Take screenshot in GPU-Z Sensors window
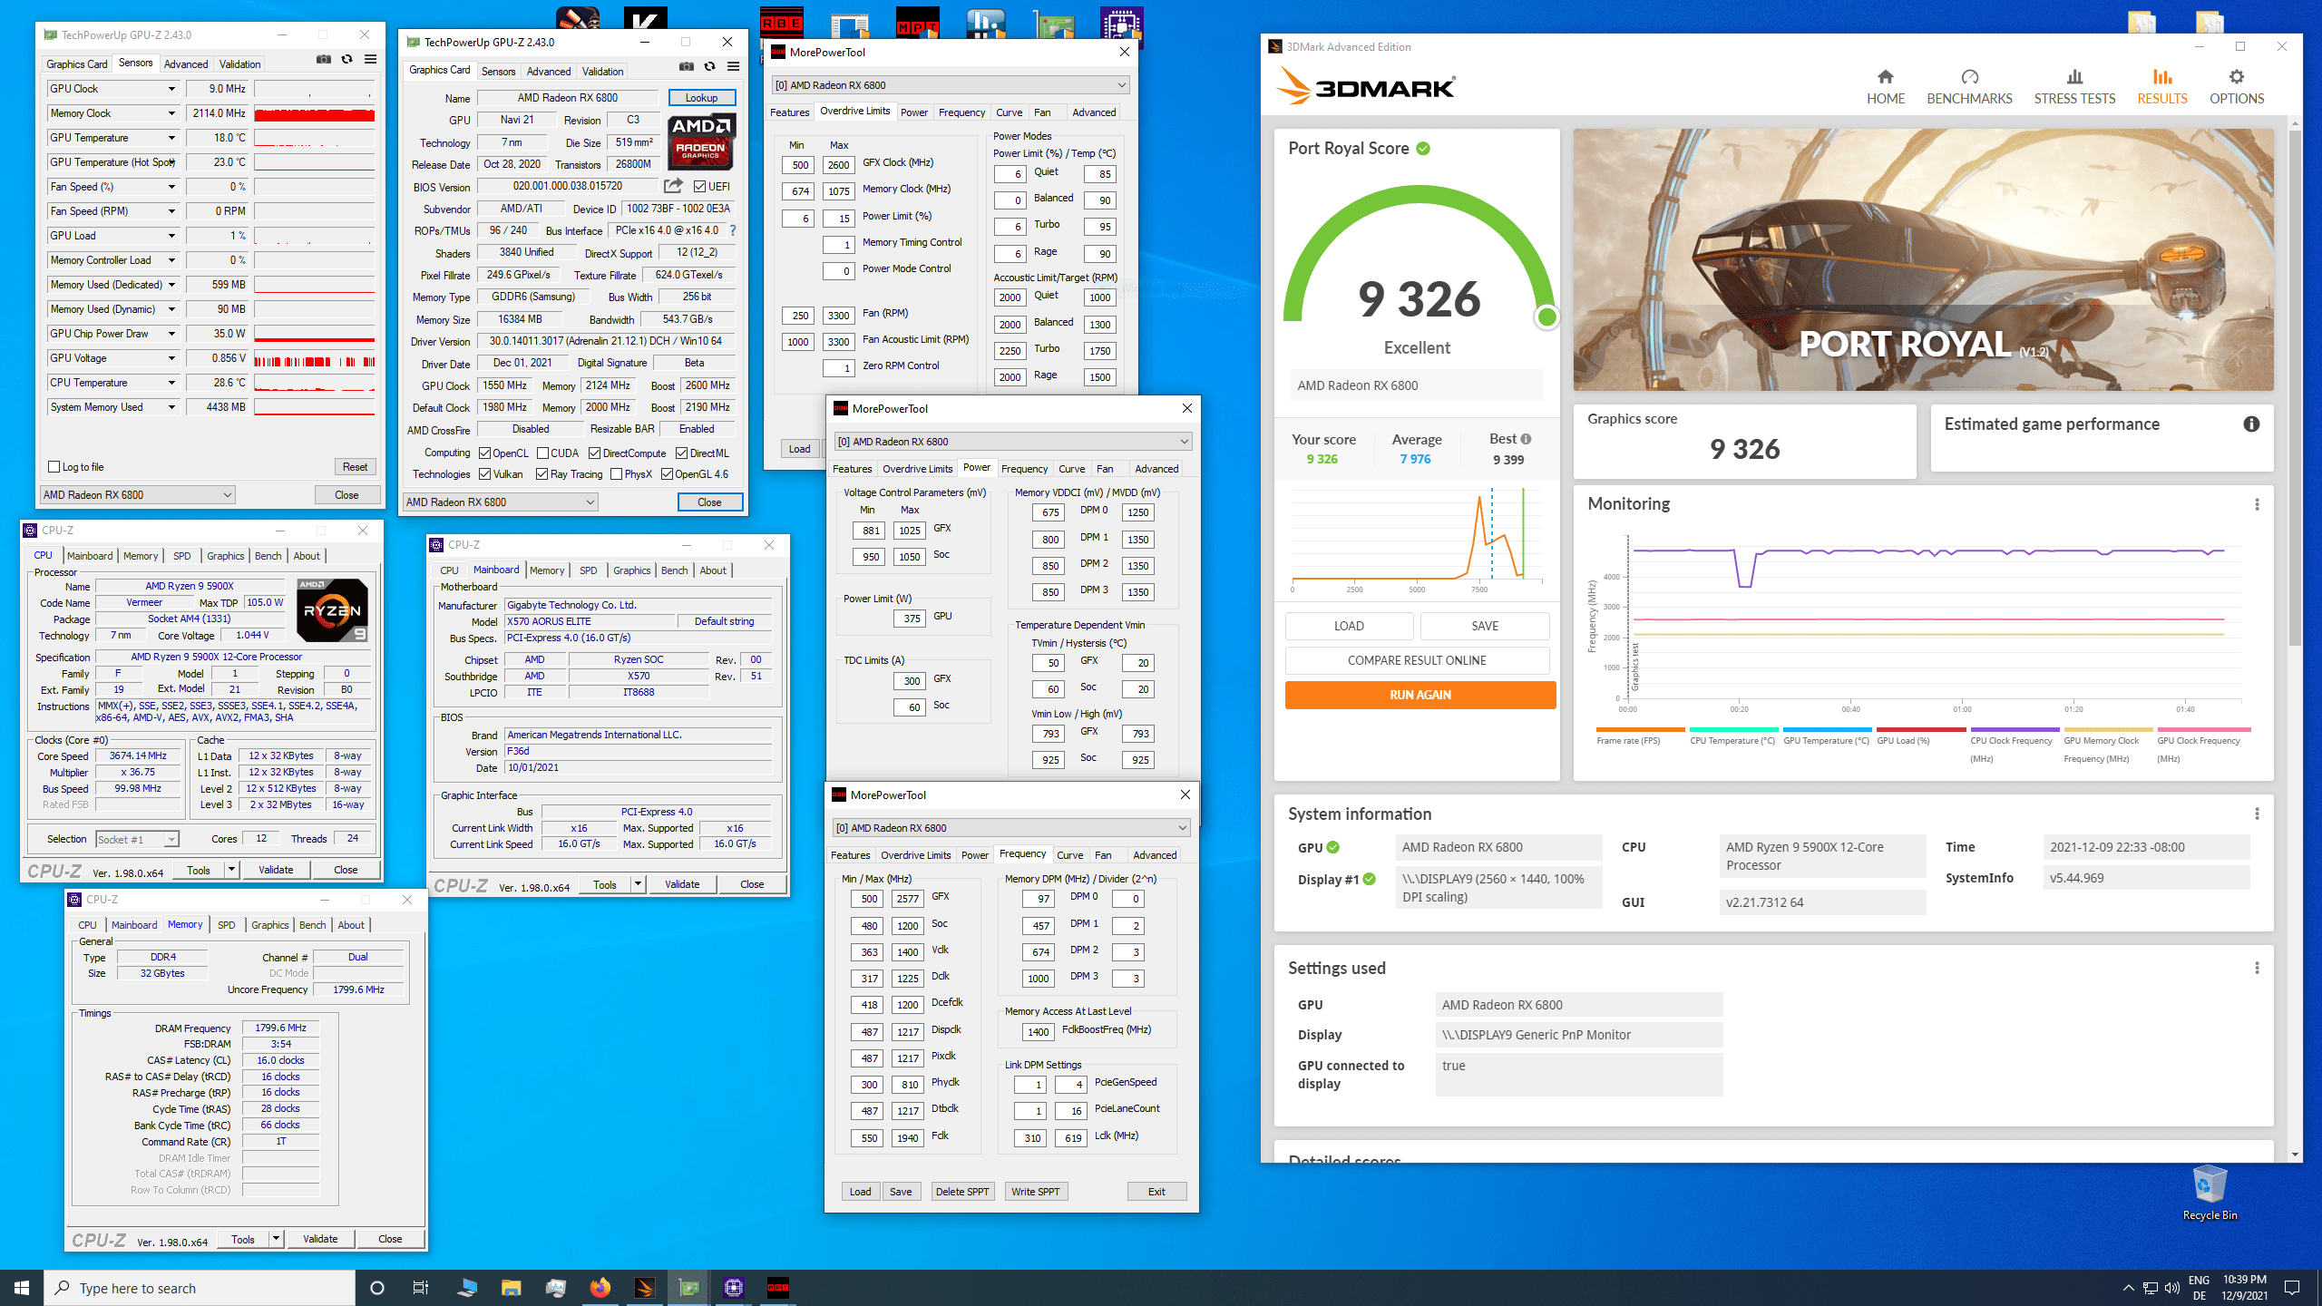Image resolution: width=2322 pixels, height=1306 pixels. (x=323, y=59)
